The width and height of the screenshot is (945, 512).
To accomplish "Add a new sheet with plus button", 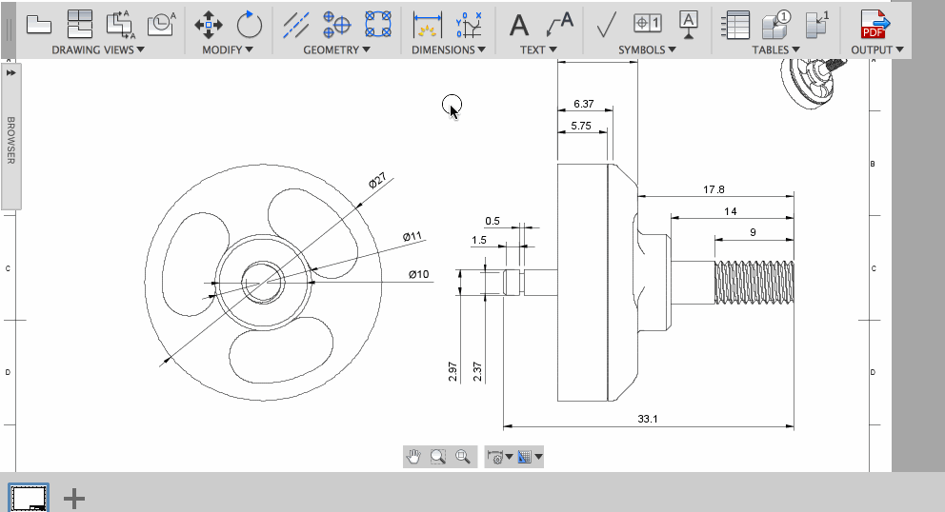I will 74,497.
